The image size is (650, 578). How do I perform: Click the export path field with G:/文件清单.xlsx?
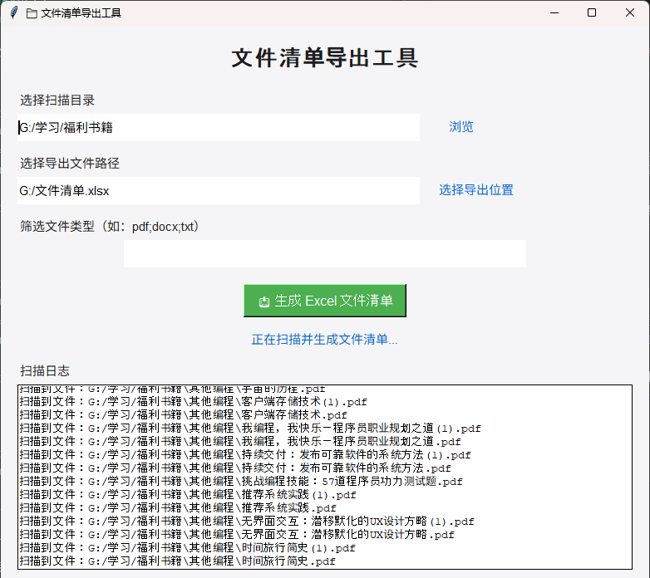219,190
